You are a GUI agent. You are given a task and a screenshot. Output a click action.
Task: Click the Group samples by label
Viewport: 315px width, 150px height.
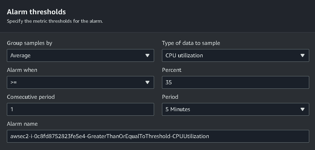(29, 43)
